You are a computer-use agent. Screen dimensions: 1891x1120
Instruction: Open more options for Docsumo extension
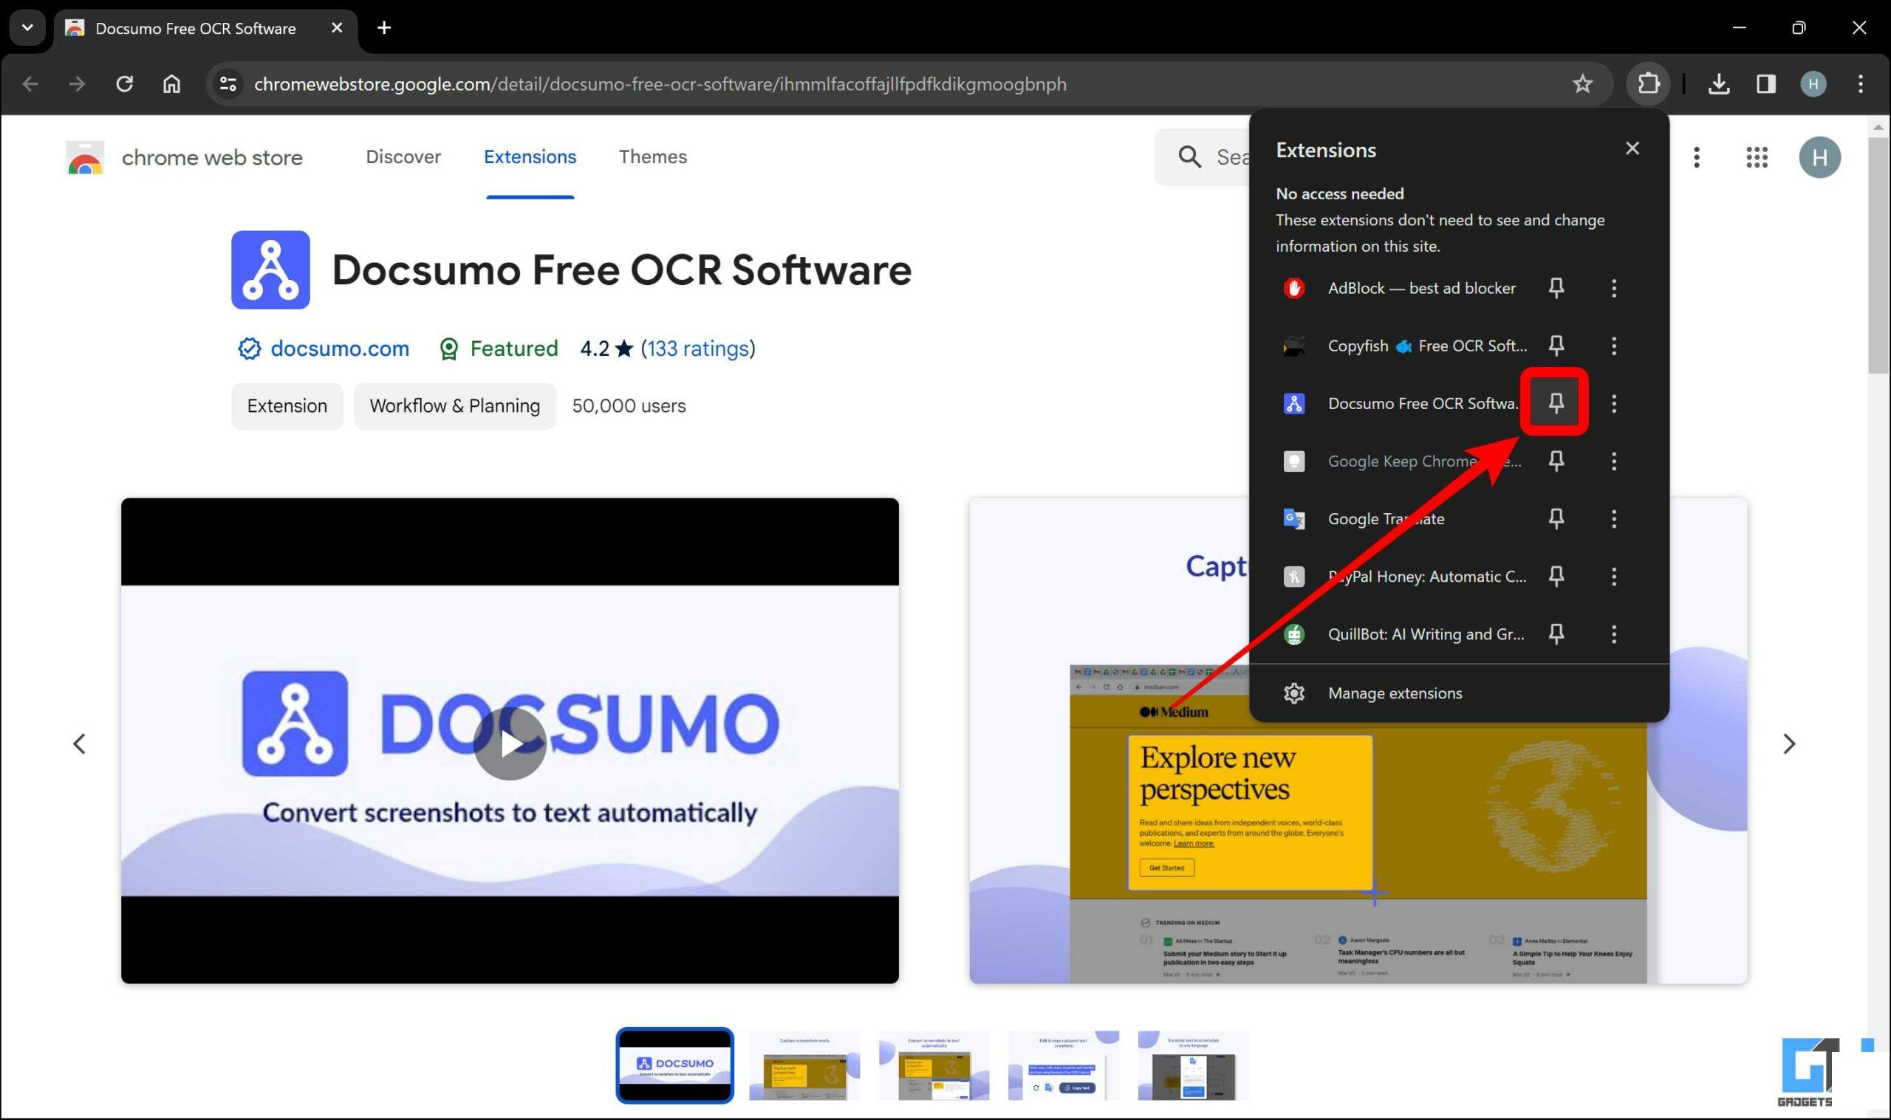[x=1613, y=402]
